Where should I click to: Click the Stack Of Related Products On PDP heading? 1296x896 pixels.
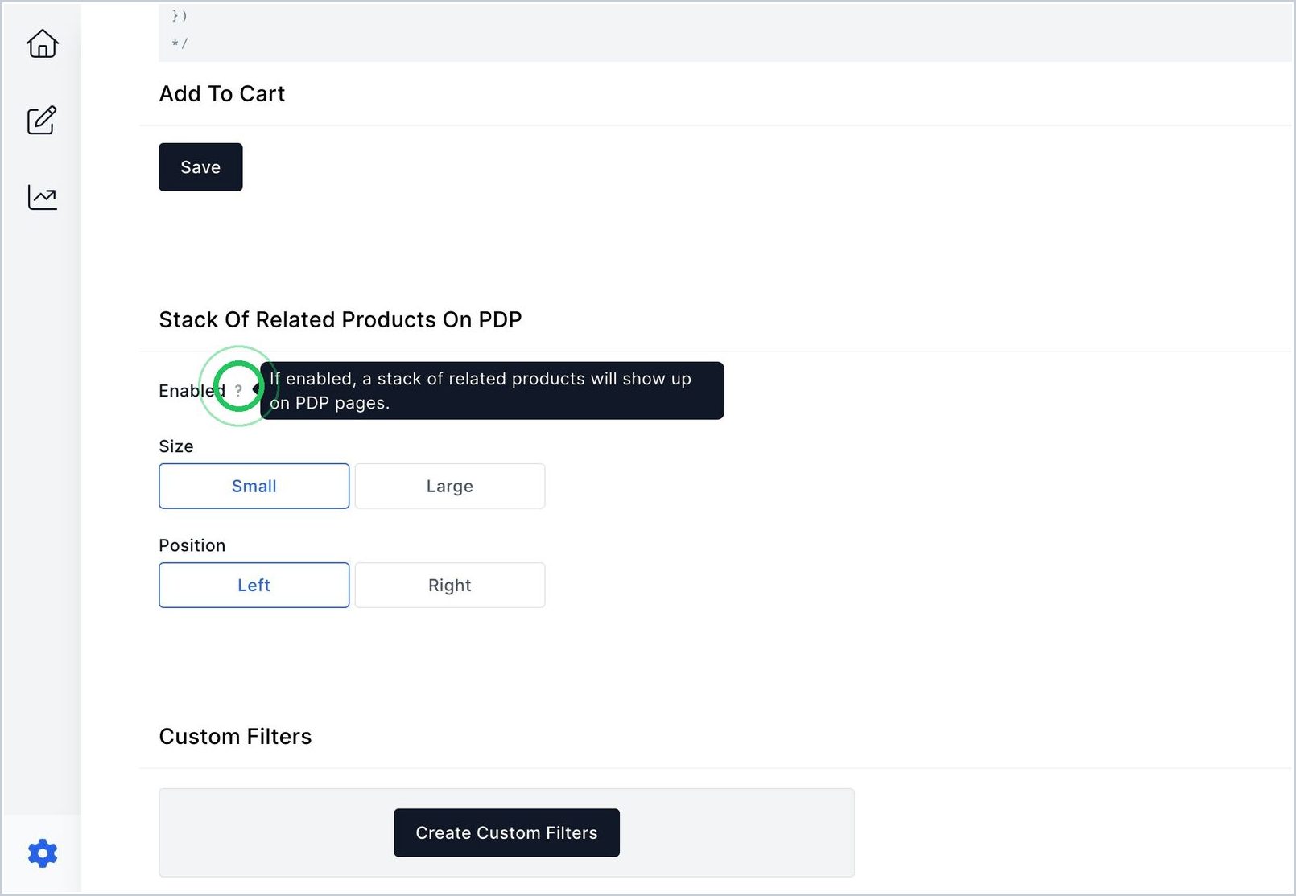tap(341, 319)
